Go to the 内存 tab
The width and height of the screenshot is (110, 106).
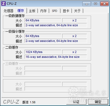pos(43,11)
